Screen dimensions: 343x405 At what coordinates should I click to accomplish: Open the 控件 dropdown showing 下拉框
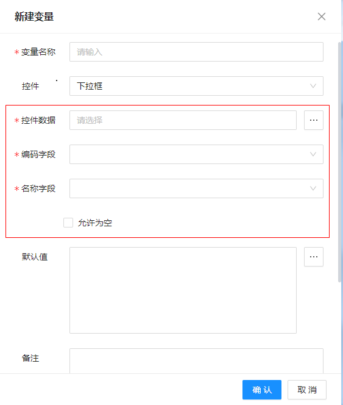(196, 86)
